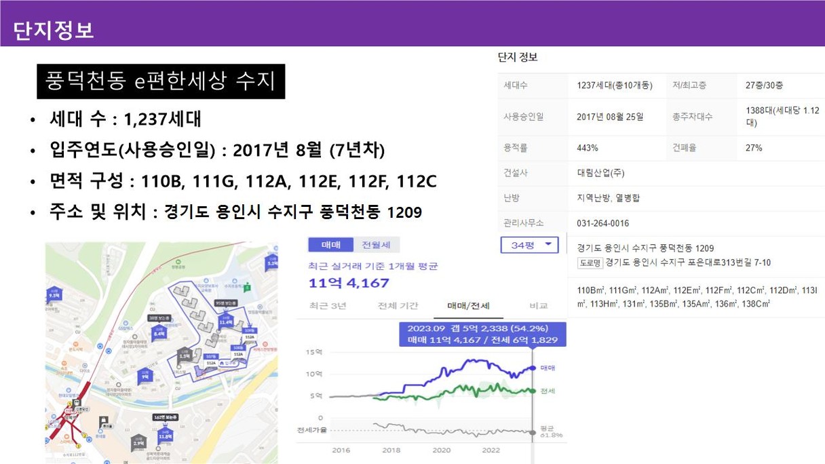Viewport: 825px width, 464px height.
Task: Click the shopping bag mall icon on map
Action: pyautogui.click(x=105, y=421)
